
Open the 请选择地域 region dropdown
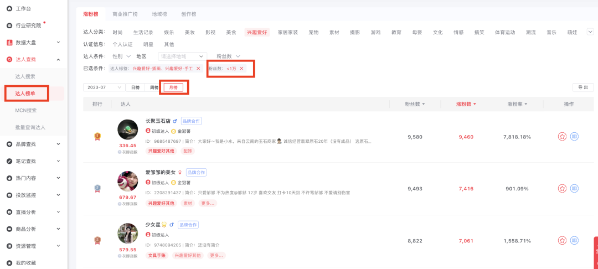click(x=182, y=56)
